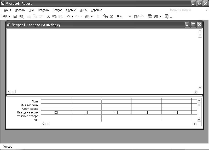Open the Запрос menu

pos(57,10)
